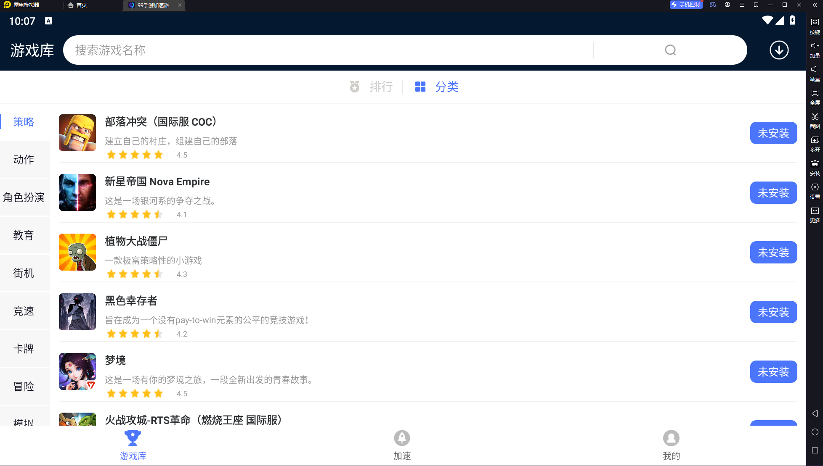Viewport: 823px width, 466px height.
Task: Open the 植物大战僵尸 title
Action: (x=136, y=241)
